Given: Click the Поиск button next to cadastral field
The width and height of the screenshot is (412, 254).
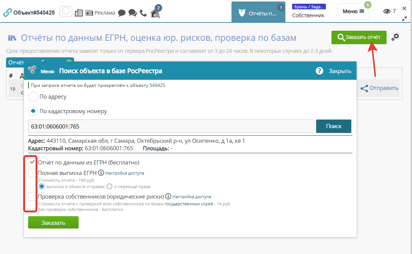Looking at the screenshot, I should click(x=334, y=126).
